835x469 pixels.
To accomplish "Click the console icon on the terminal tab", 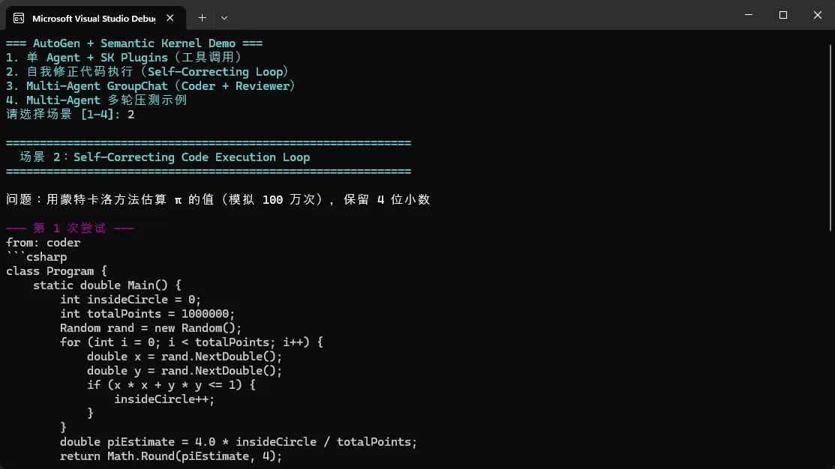I will tap(18, 18).
